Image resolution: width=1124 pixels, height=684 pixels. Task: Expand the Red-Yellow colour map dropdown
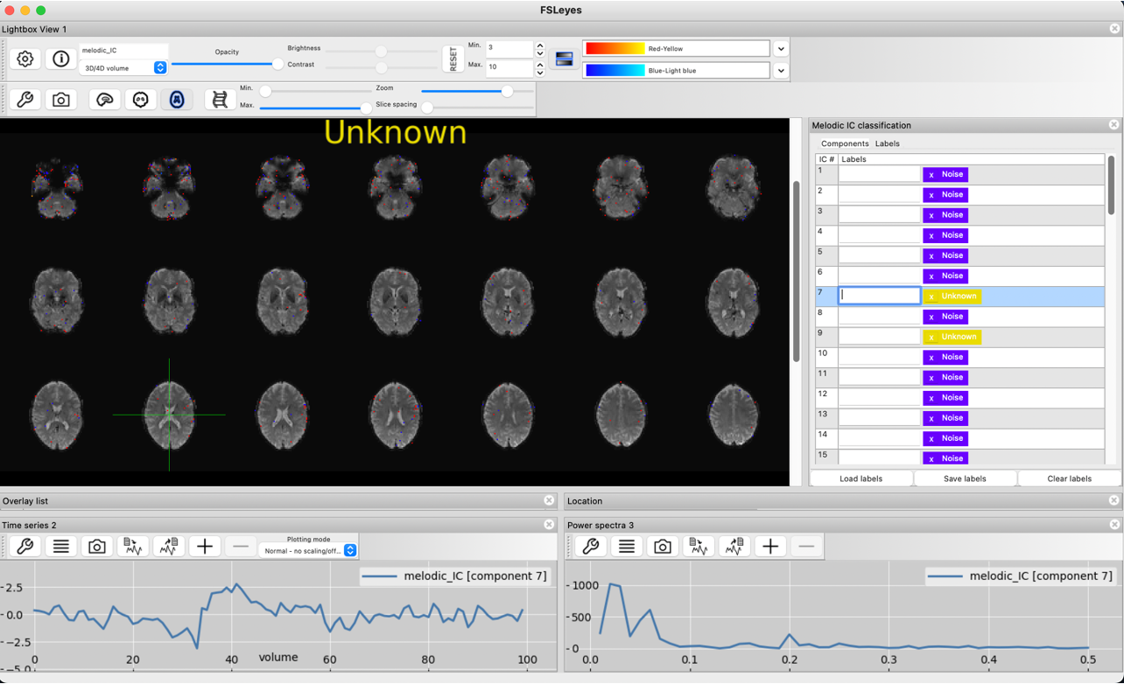tap(781, 49)
